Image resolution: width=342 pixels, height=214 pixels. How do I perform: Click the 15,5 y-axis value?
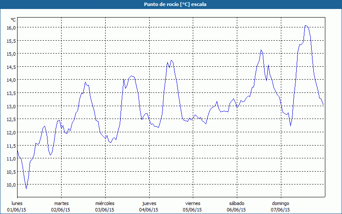pos(11,41)
